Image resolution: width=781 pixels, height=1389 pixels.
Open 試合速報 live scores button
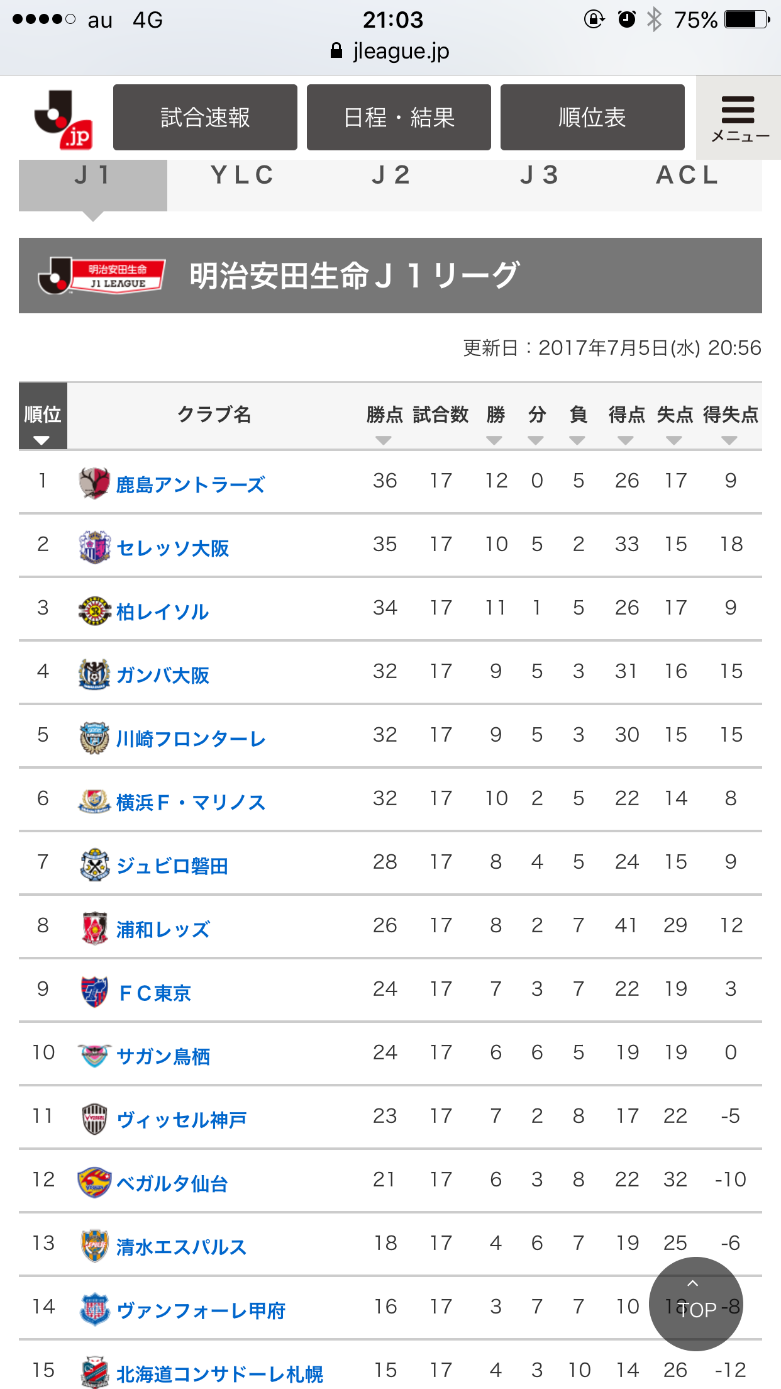tap(205, 118)
